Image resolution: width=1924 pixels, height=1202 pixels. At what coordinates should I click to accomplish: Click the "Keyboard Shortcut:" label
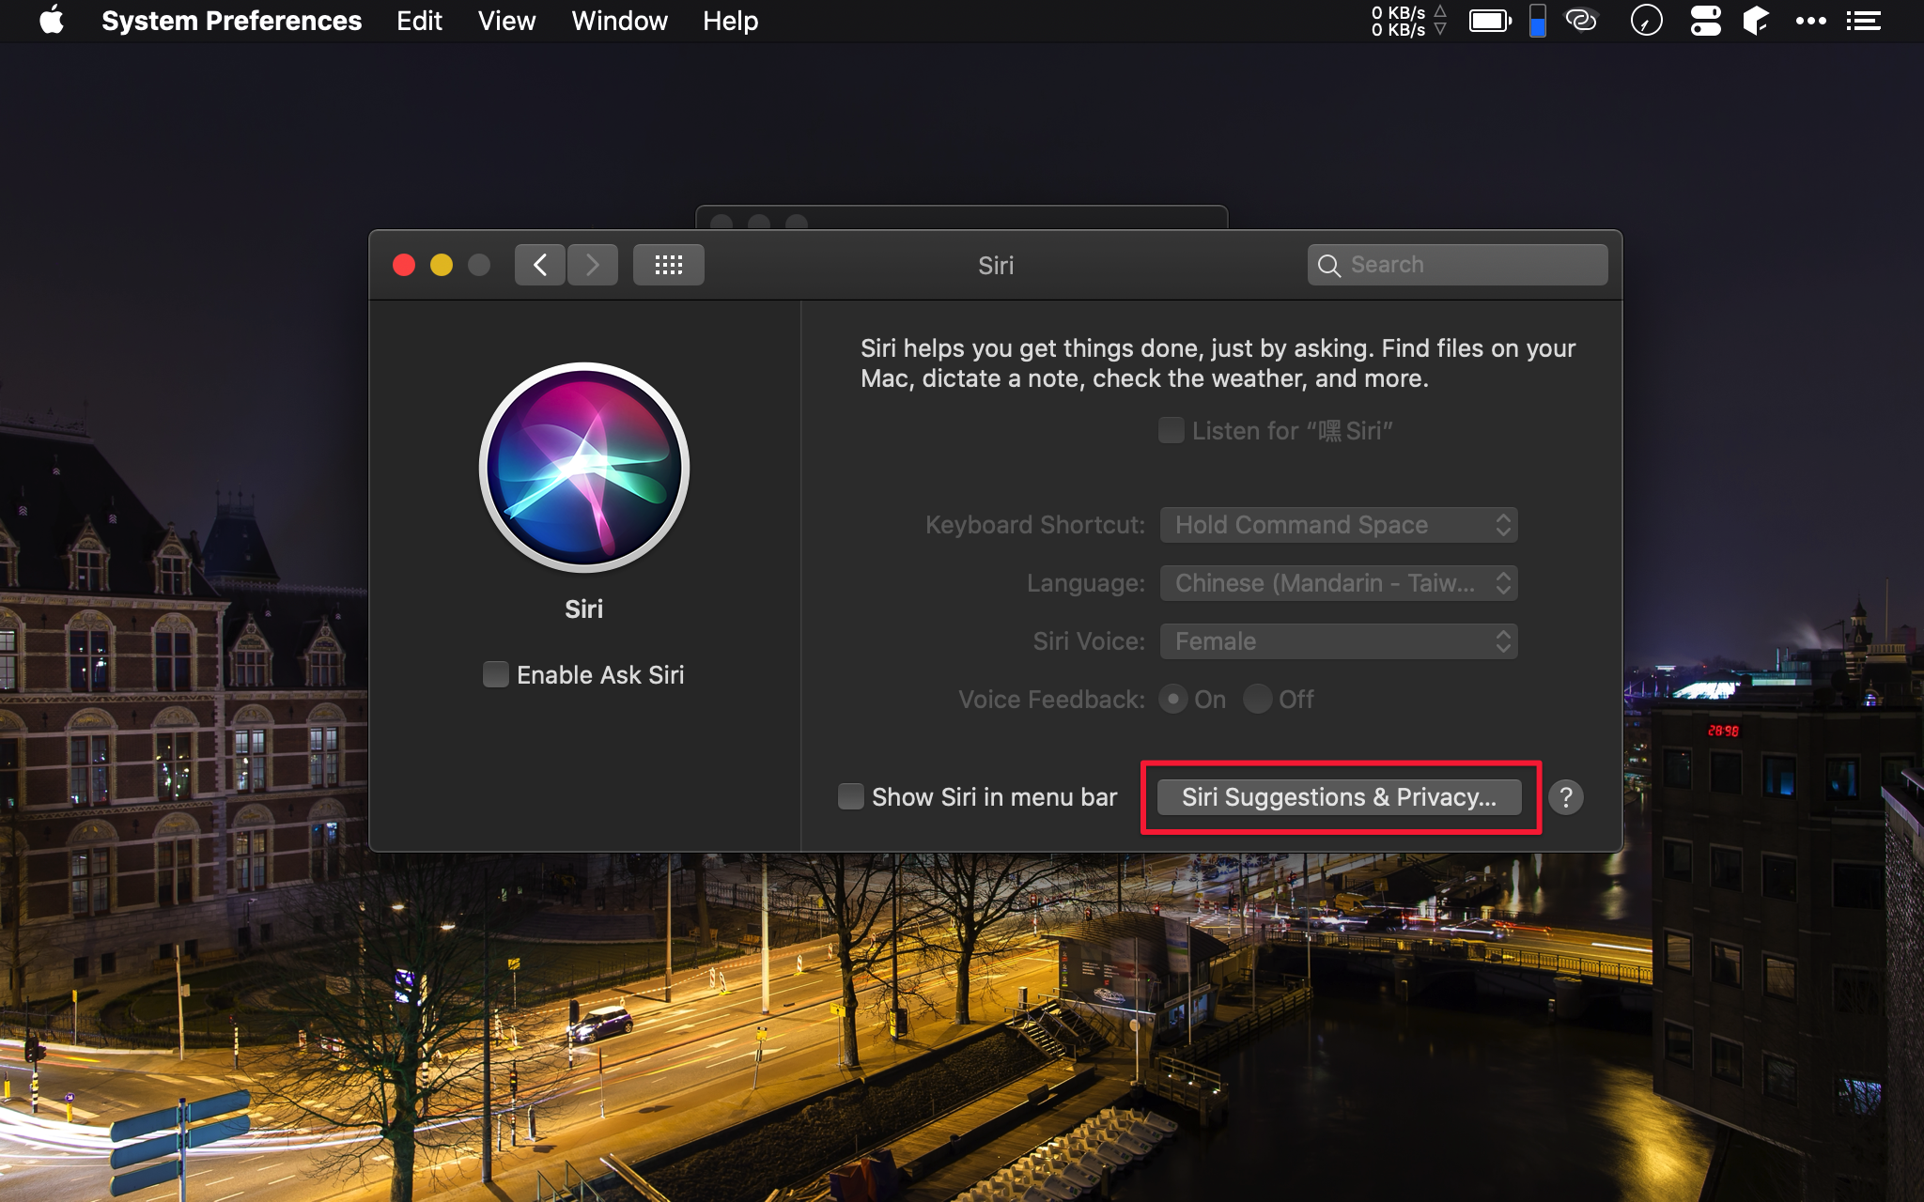[x=1035, y=525]
